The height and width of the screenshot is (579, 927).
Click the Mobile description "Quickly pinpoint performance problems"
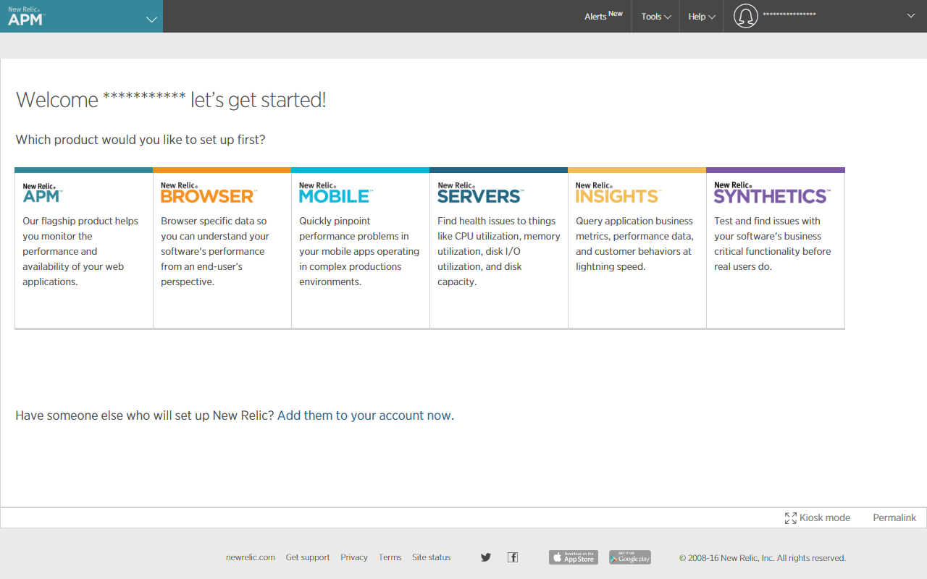359,251
